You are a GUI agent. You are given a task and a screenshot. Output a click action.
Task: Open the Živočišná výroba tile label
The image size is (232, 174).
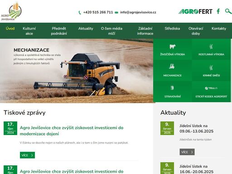point(173,54)
